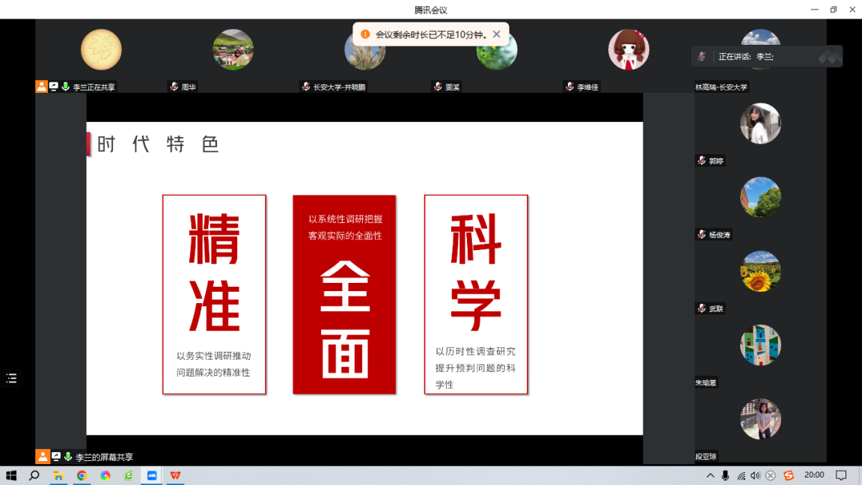Dismiss the meeting time remaining notification
Screen dimensions: 862x485
pyautogui.click(x=497, y=34)
